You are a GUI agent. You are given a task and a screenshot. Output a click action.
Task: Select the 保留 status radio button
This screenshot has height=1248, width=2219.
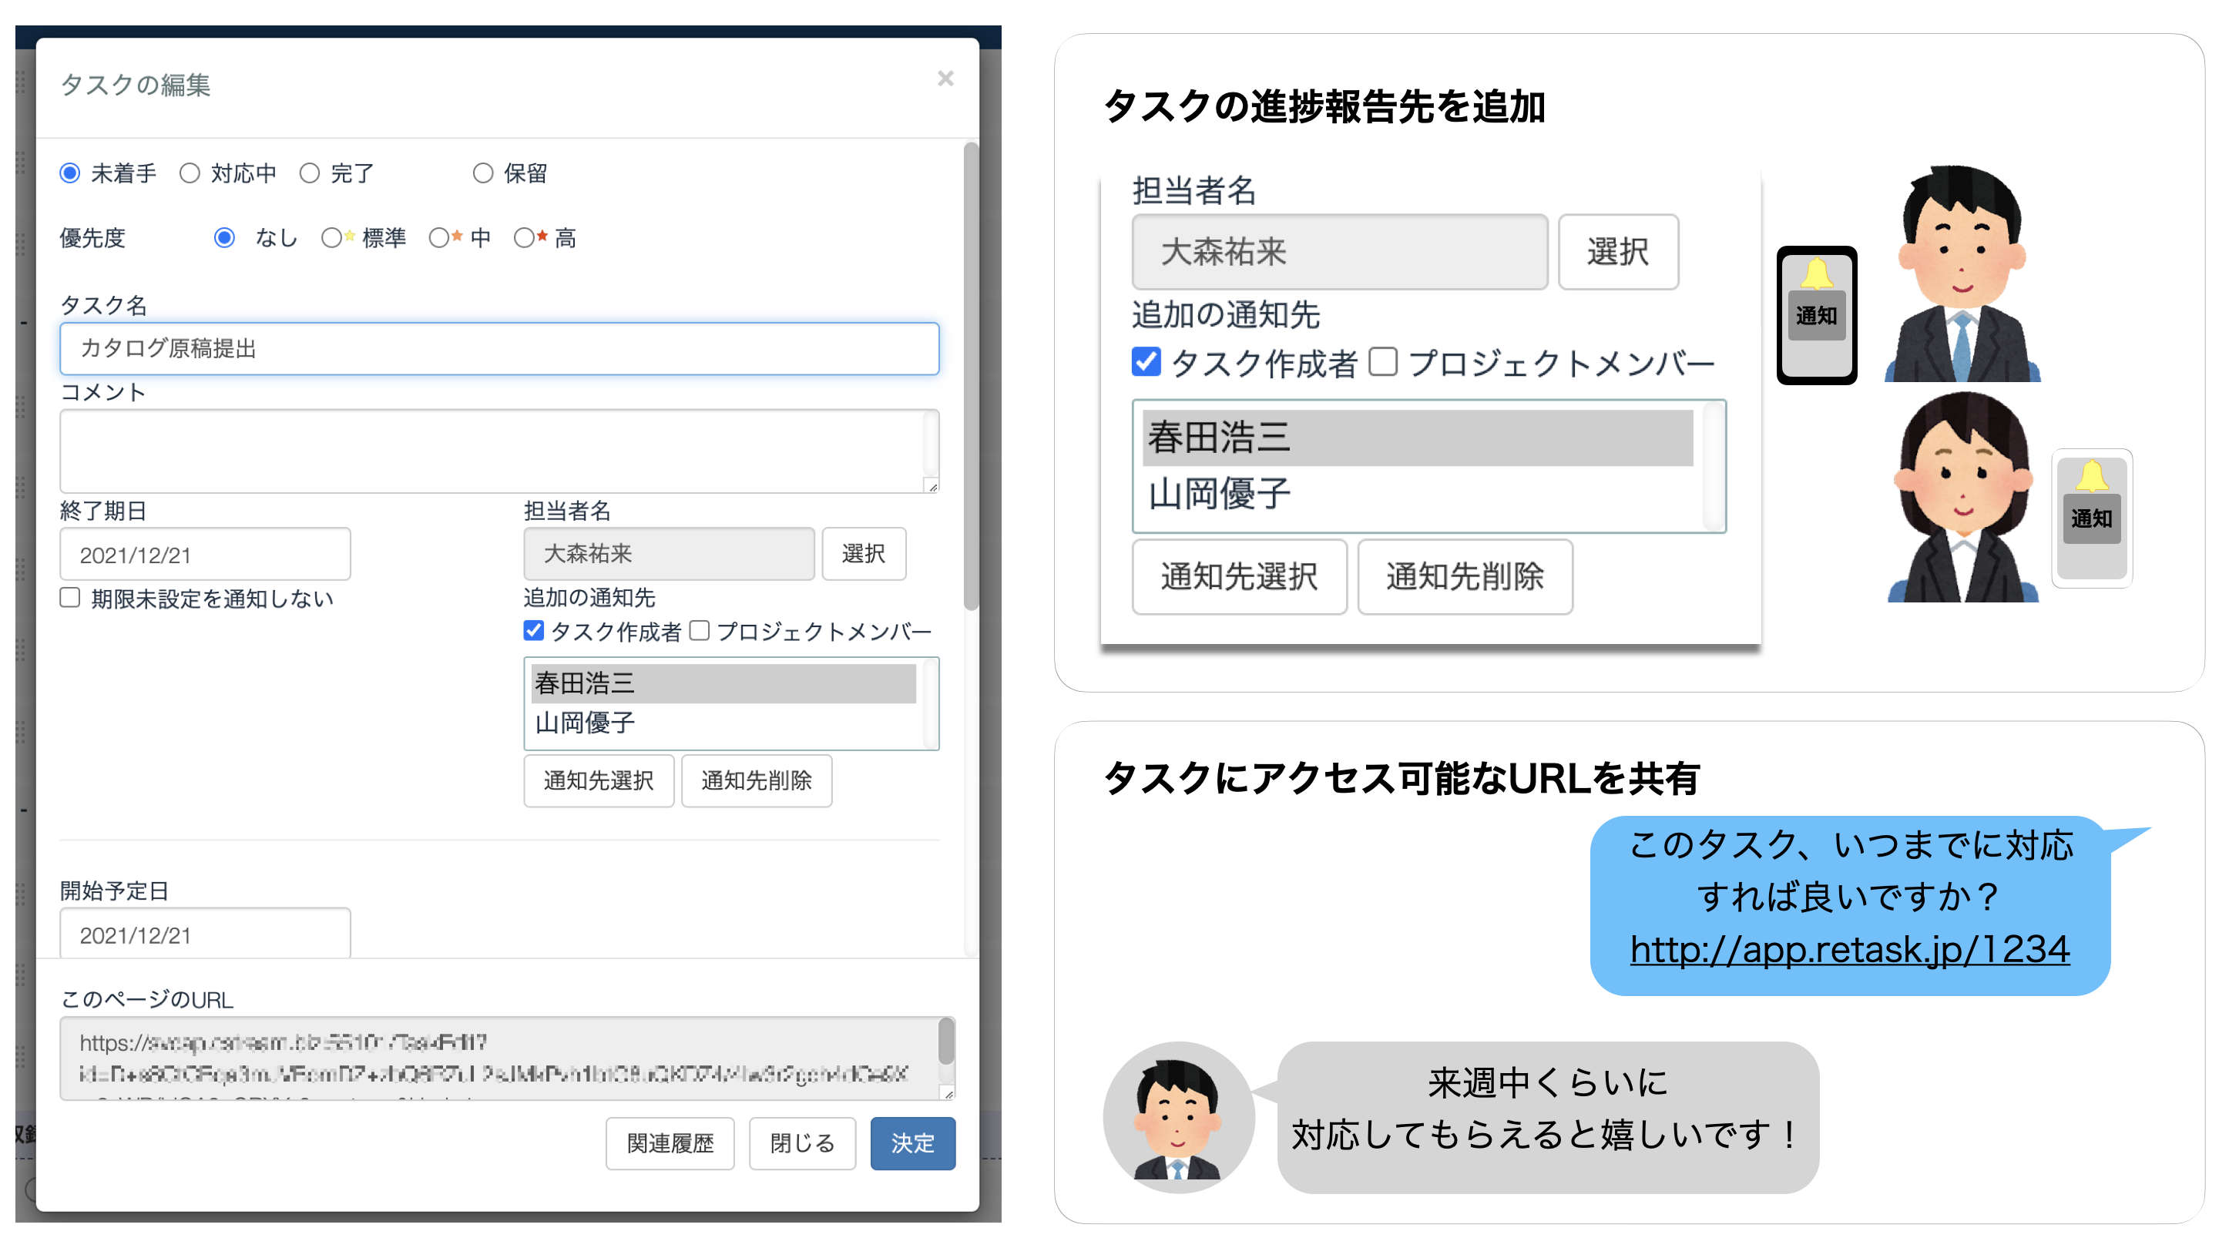click(482, 173)
